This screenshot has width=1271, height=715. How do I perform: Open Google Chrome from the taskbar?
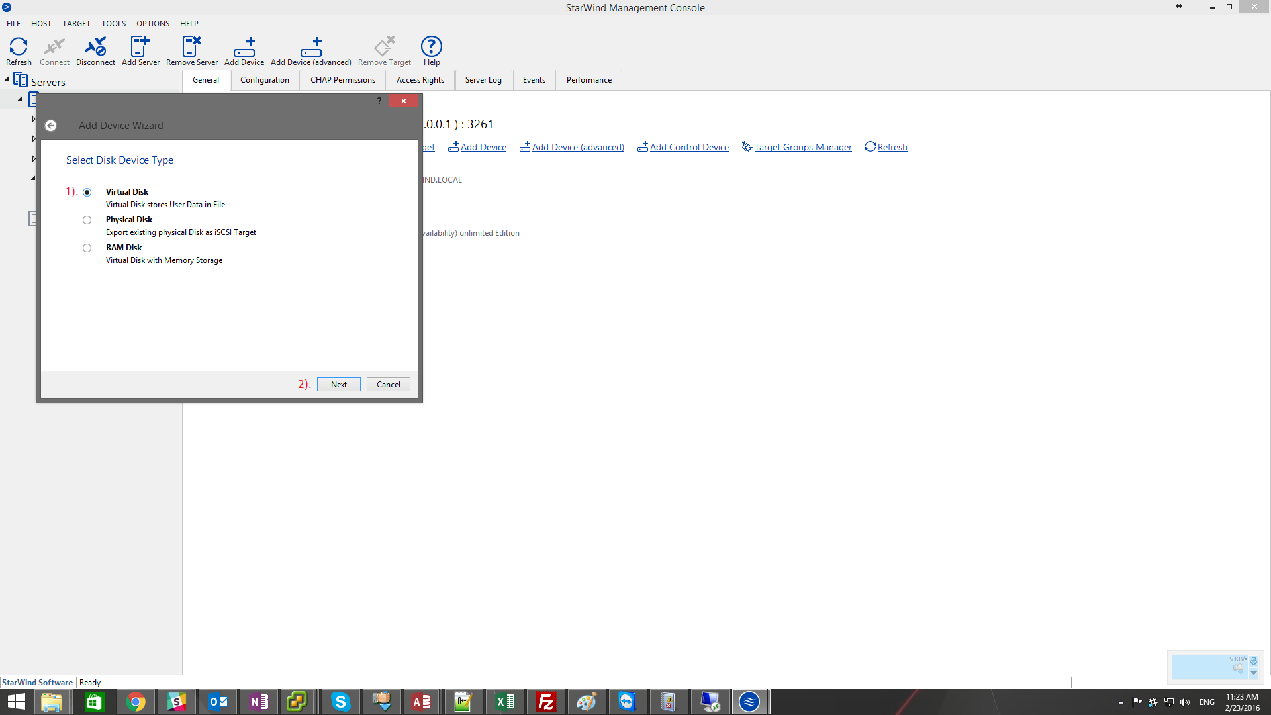pyautogui.click(x=136, y=702)
